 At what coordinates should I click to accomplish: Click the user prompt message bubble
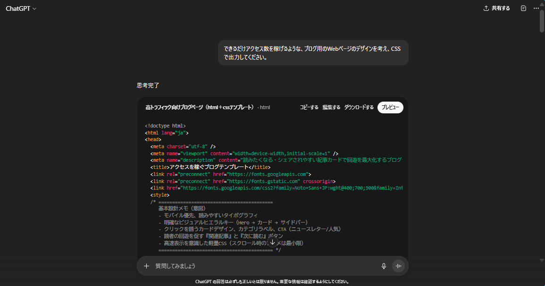pos(313,53)
